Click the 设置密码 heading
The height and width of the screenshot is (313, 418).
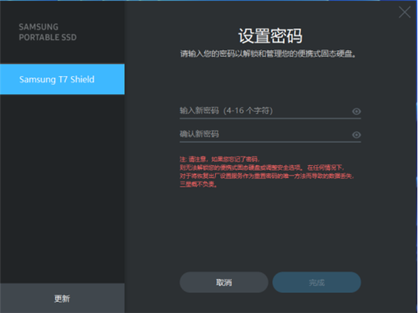tap(270, 36)
